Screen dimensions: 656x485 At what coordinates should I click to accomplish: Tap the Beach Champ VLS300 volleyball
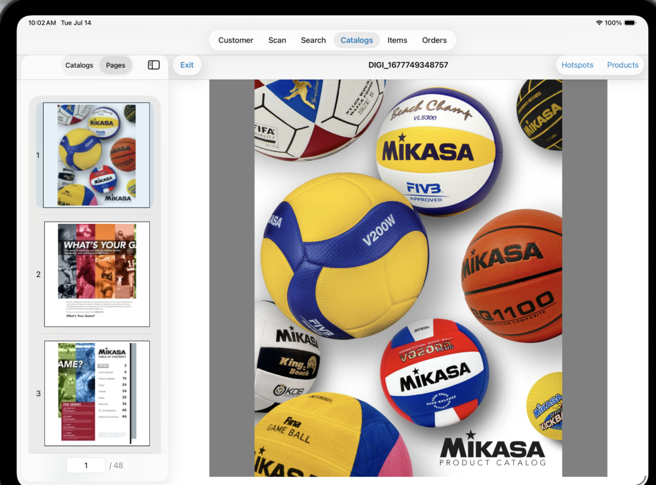(x=439, y=152)
